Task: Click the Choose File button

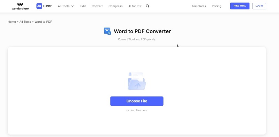Action: click(x=137, y=101)
